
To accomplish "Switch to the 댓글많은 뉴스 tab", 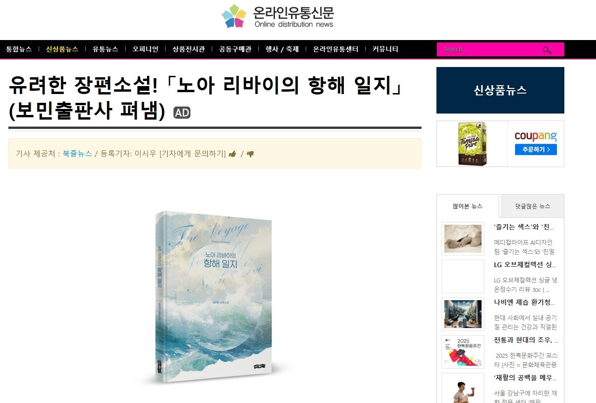I will click(x=533, y=206).
